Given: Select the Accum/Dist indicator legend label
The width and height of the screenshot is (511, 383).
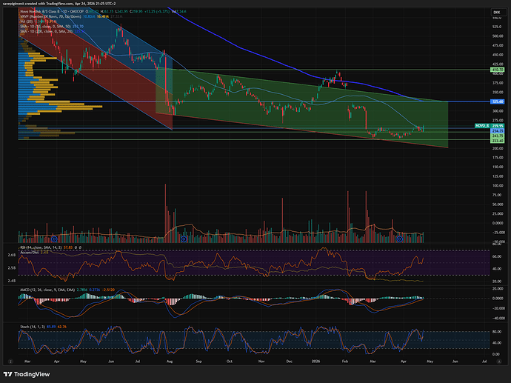Looking at the screenshot, I should 31,252.
